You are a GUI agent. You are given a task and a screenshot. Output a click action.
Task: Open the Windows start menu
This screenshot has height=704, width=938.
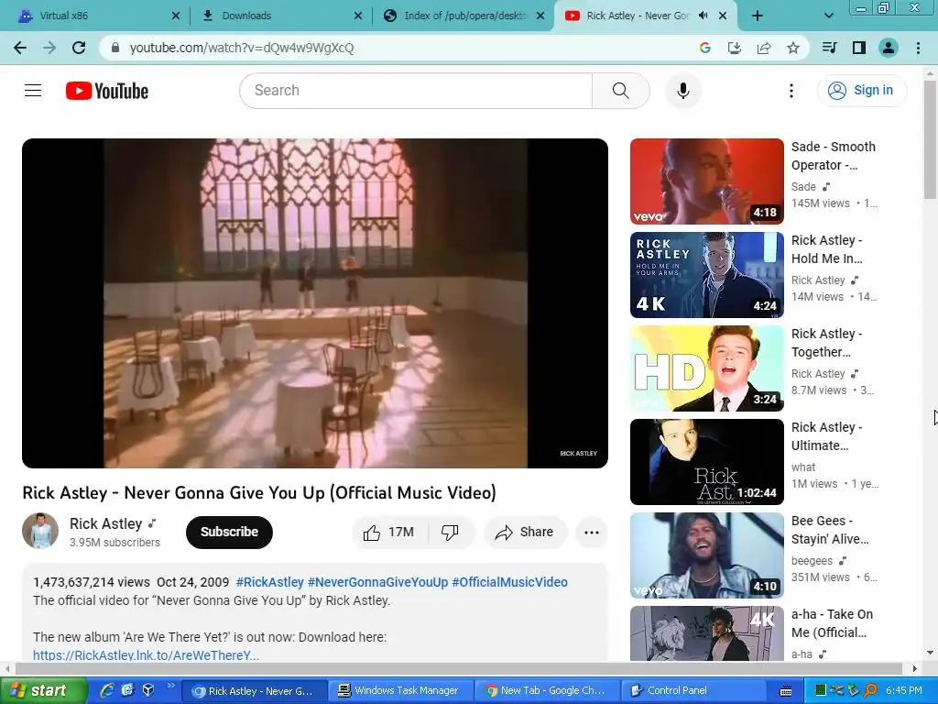[x=43, y=691]
